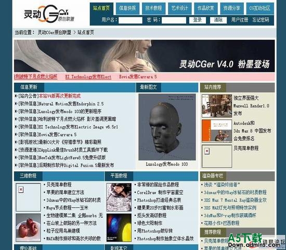Click the woman portrait thumbnail in 平面教程
The height and width of the screenshot is (250, 286).
point(119,197)
